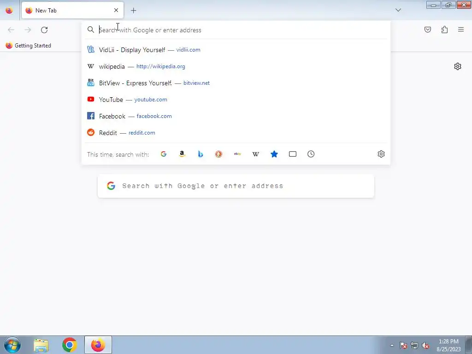Click the youtube.com URL text
This screenshot has width=472, height=354.
[151, 100]
